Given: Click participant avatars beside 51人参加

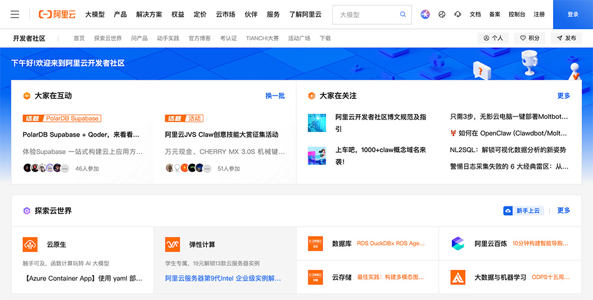Looking at the screenshot, I should [x=189, y=168].
